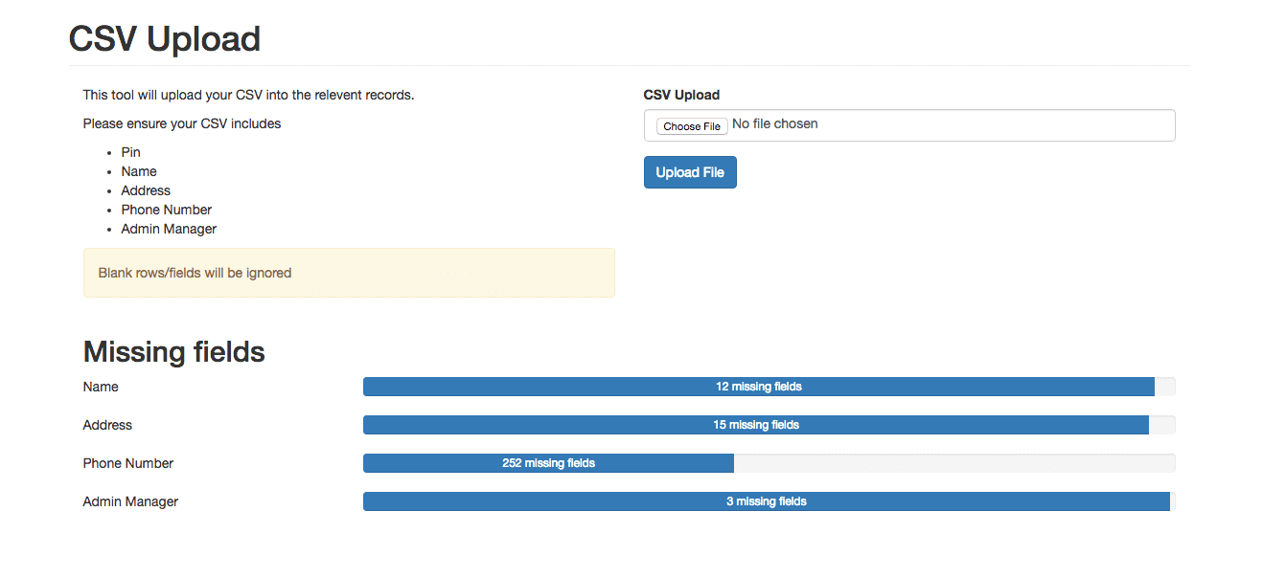Click the 'Blank rows/fields will be ignored' alert
The width and height of the screenshot is (1263, 578).
[349, 273]
